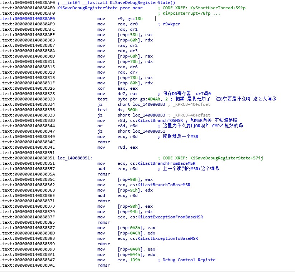Select operand 'rax, dr0'
Screen dimensions: 295x272
128,24
